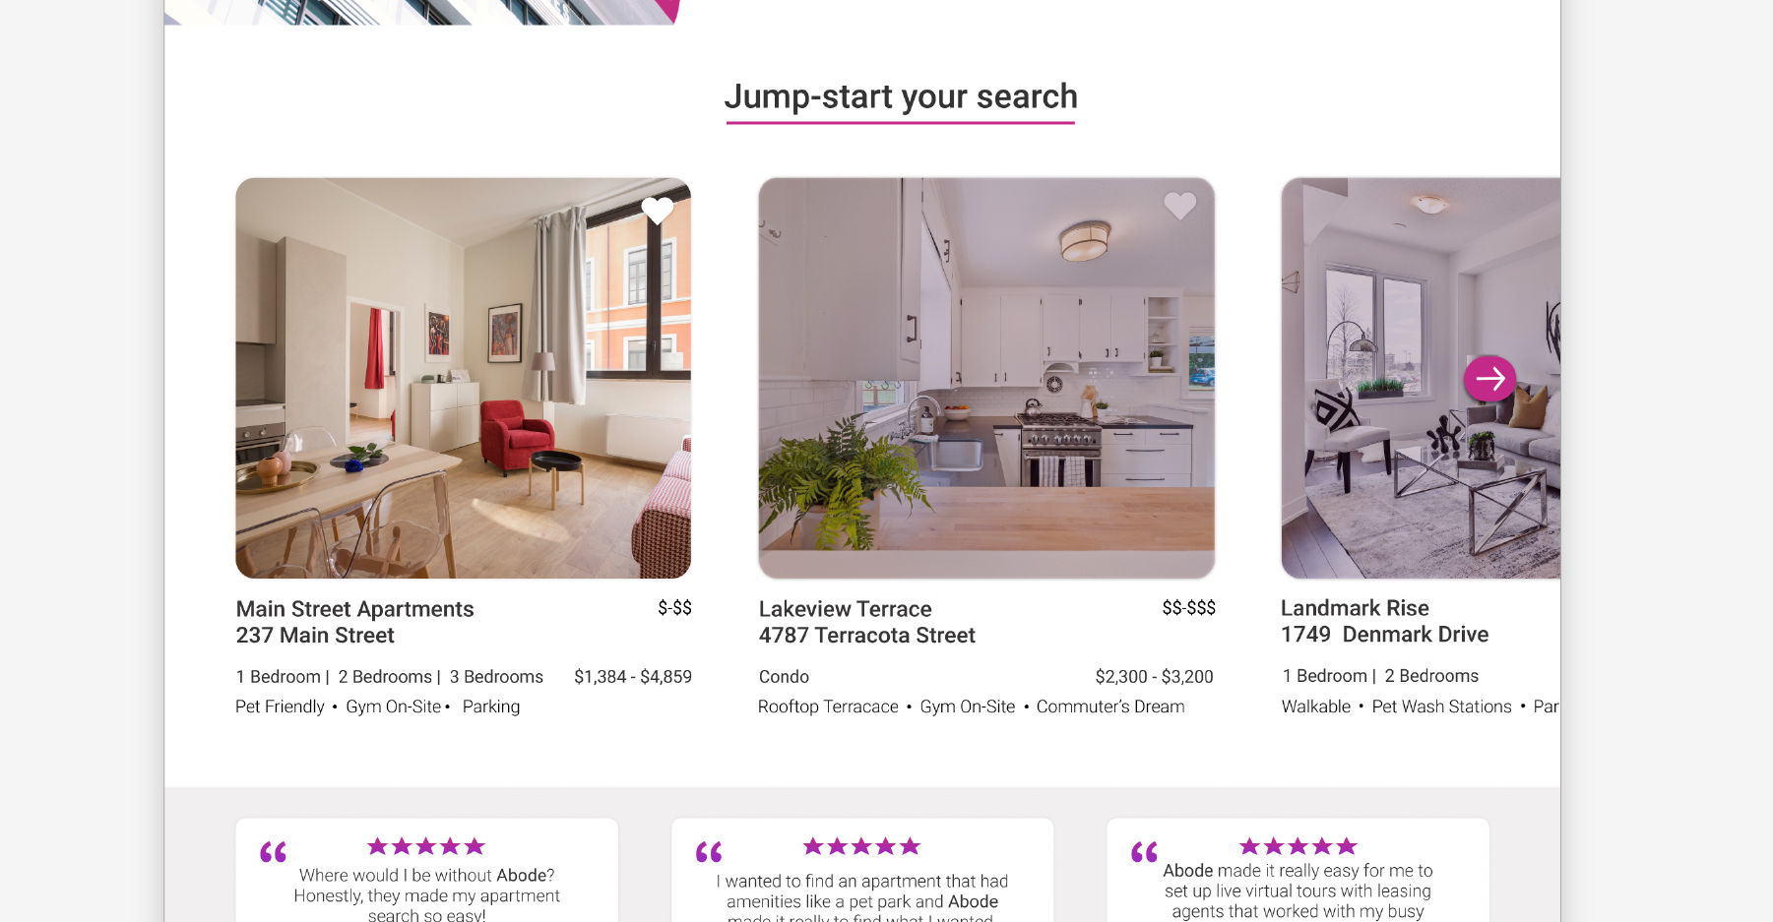Click five-star rating on second testimonial
This screenshot has width=1773, height=922.
point(861,846)
